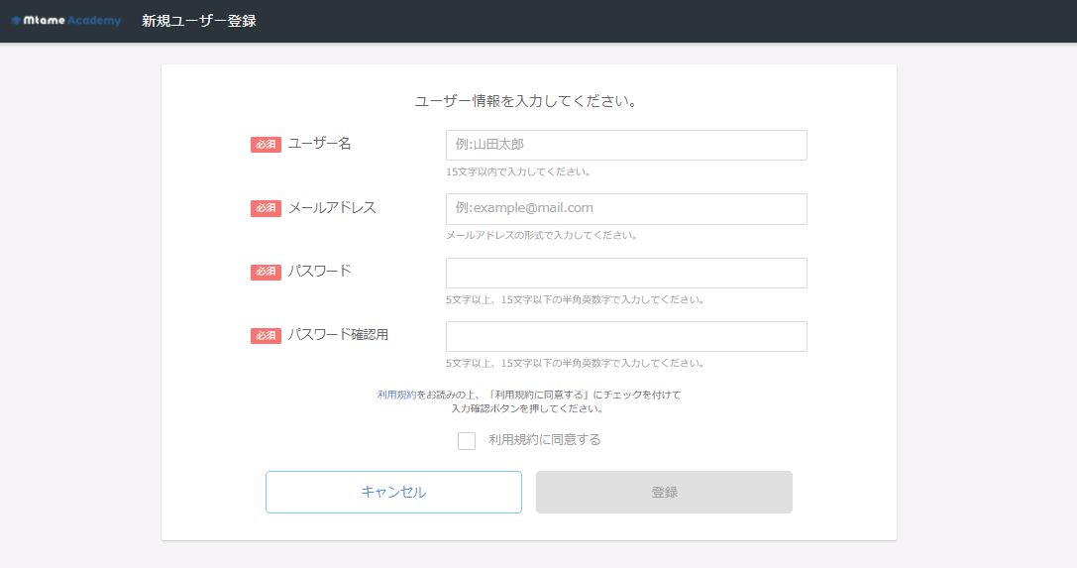Click the 必須 badge next to パスワード確認用
The width and height of the screenshot is (1077, 568).
[x=266, y=336]
